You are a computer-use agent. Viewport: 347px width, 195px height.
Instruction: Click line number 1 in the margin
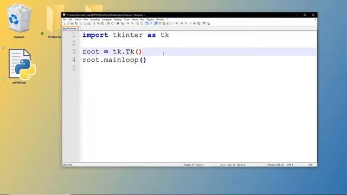point(74,35)
